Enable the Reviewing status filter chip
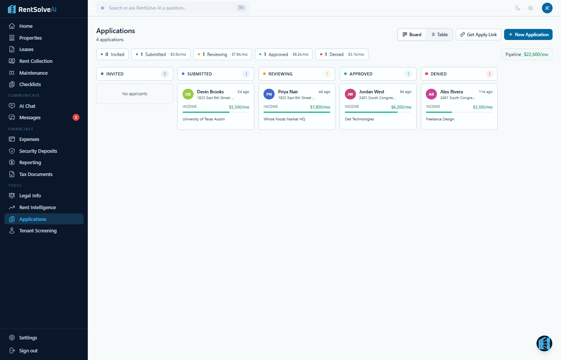561x360 pixels. tap(222, 54)
